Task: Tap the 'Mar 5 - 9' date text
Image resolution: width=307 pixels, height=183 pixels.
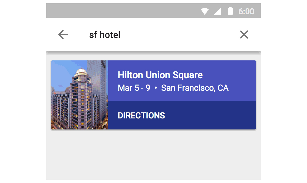Action: coord(134,88)
